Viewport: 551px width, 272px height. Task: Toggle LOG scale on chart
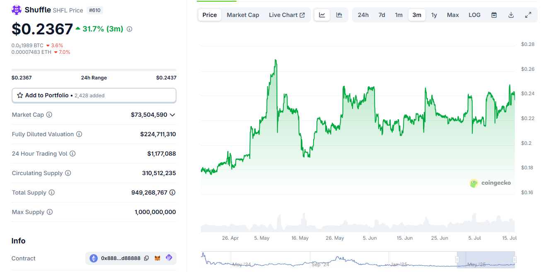pos(474,15)
